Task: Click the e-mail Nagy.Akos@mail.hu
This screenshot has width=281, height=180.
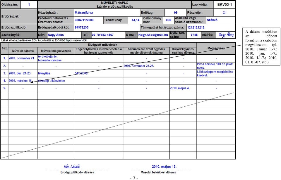Action: point(153,35)
